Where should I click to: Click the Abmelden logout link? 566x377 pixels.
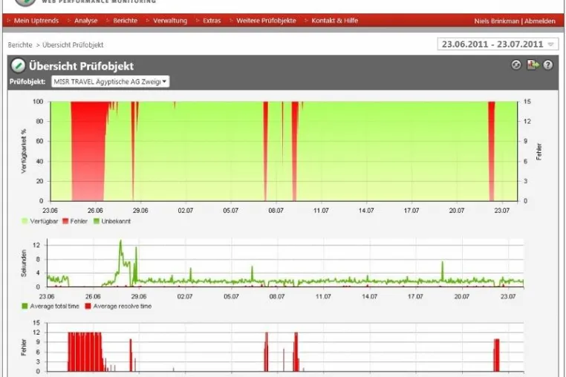click(540, 21)
